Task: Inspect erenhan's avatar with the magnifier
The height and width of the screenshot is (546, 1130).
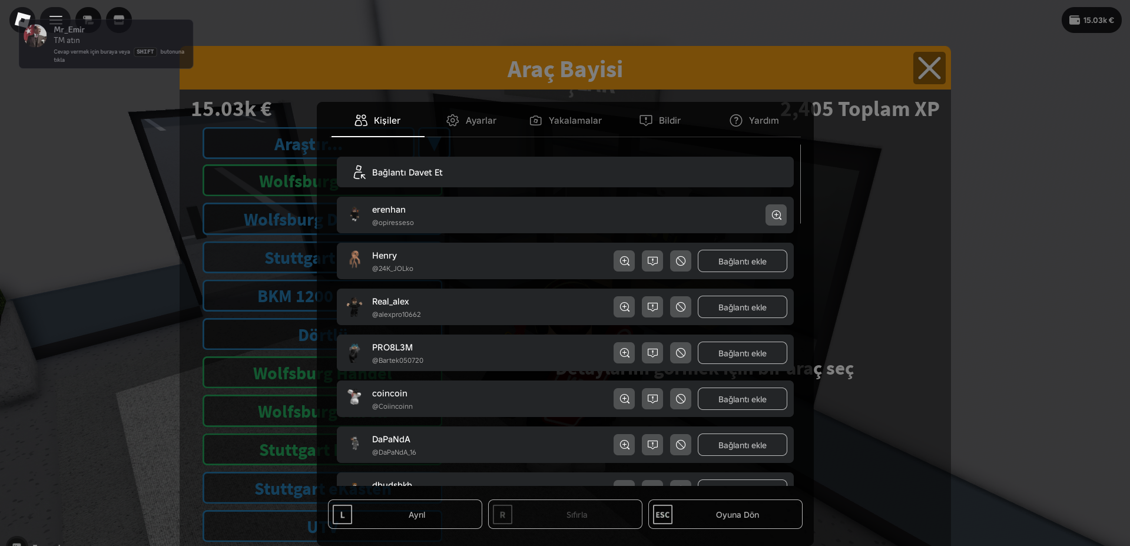Action: [776, 215]
